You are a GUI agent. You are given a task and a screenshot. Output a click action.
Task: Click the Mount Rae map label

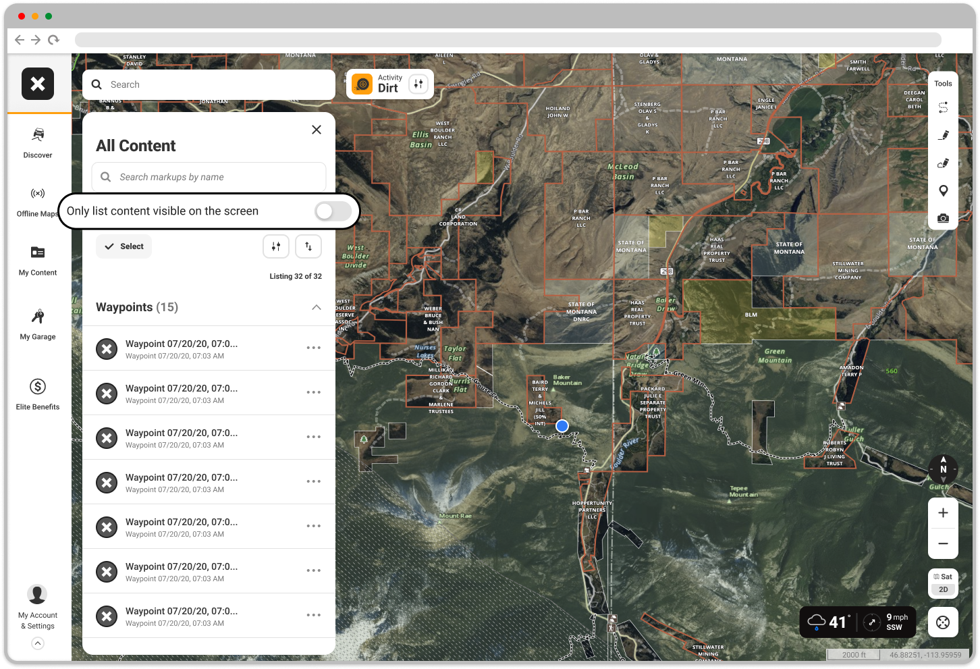(x=456, y=516)
